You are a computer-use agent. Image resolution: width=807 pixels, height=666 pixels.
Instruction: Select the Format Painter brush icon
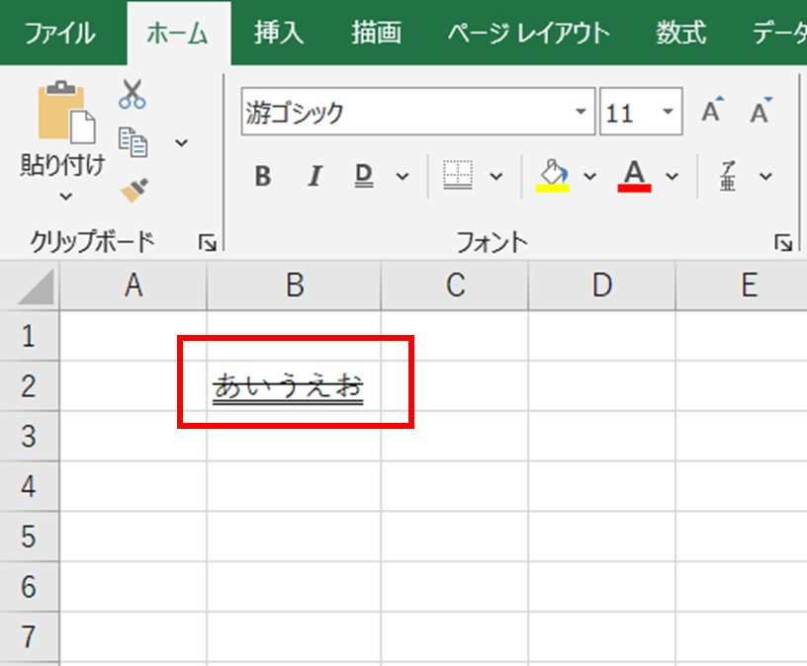pyautogui.click(x=134, y=190)
